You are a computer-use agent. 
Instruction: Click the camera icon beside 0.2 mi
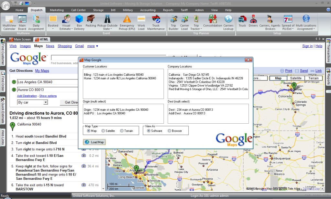click(x=84, y=156)
